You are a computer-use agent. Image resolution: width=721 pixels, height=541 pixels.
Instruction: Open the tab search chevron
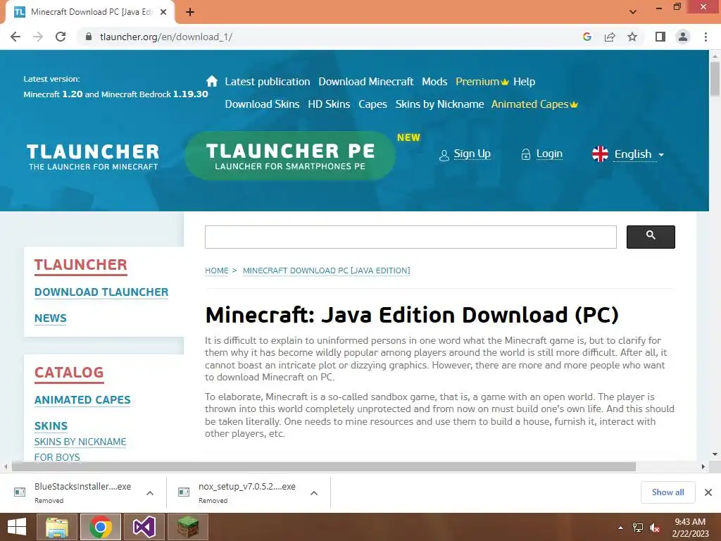(633, 12)
